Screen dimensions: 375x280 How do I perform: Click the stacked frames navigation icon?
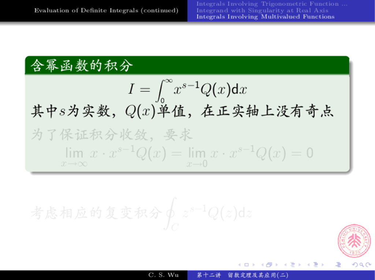pyautogui.click(x=269, y=265)
